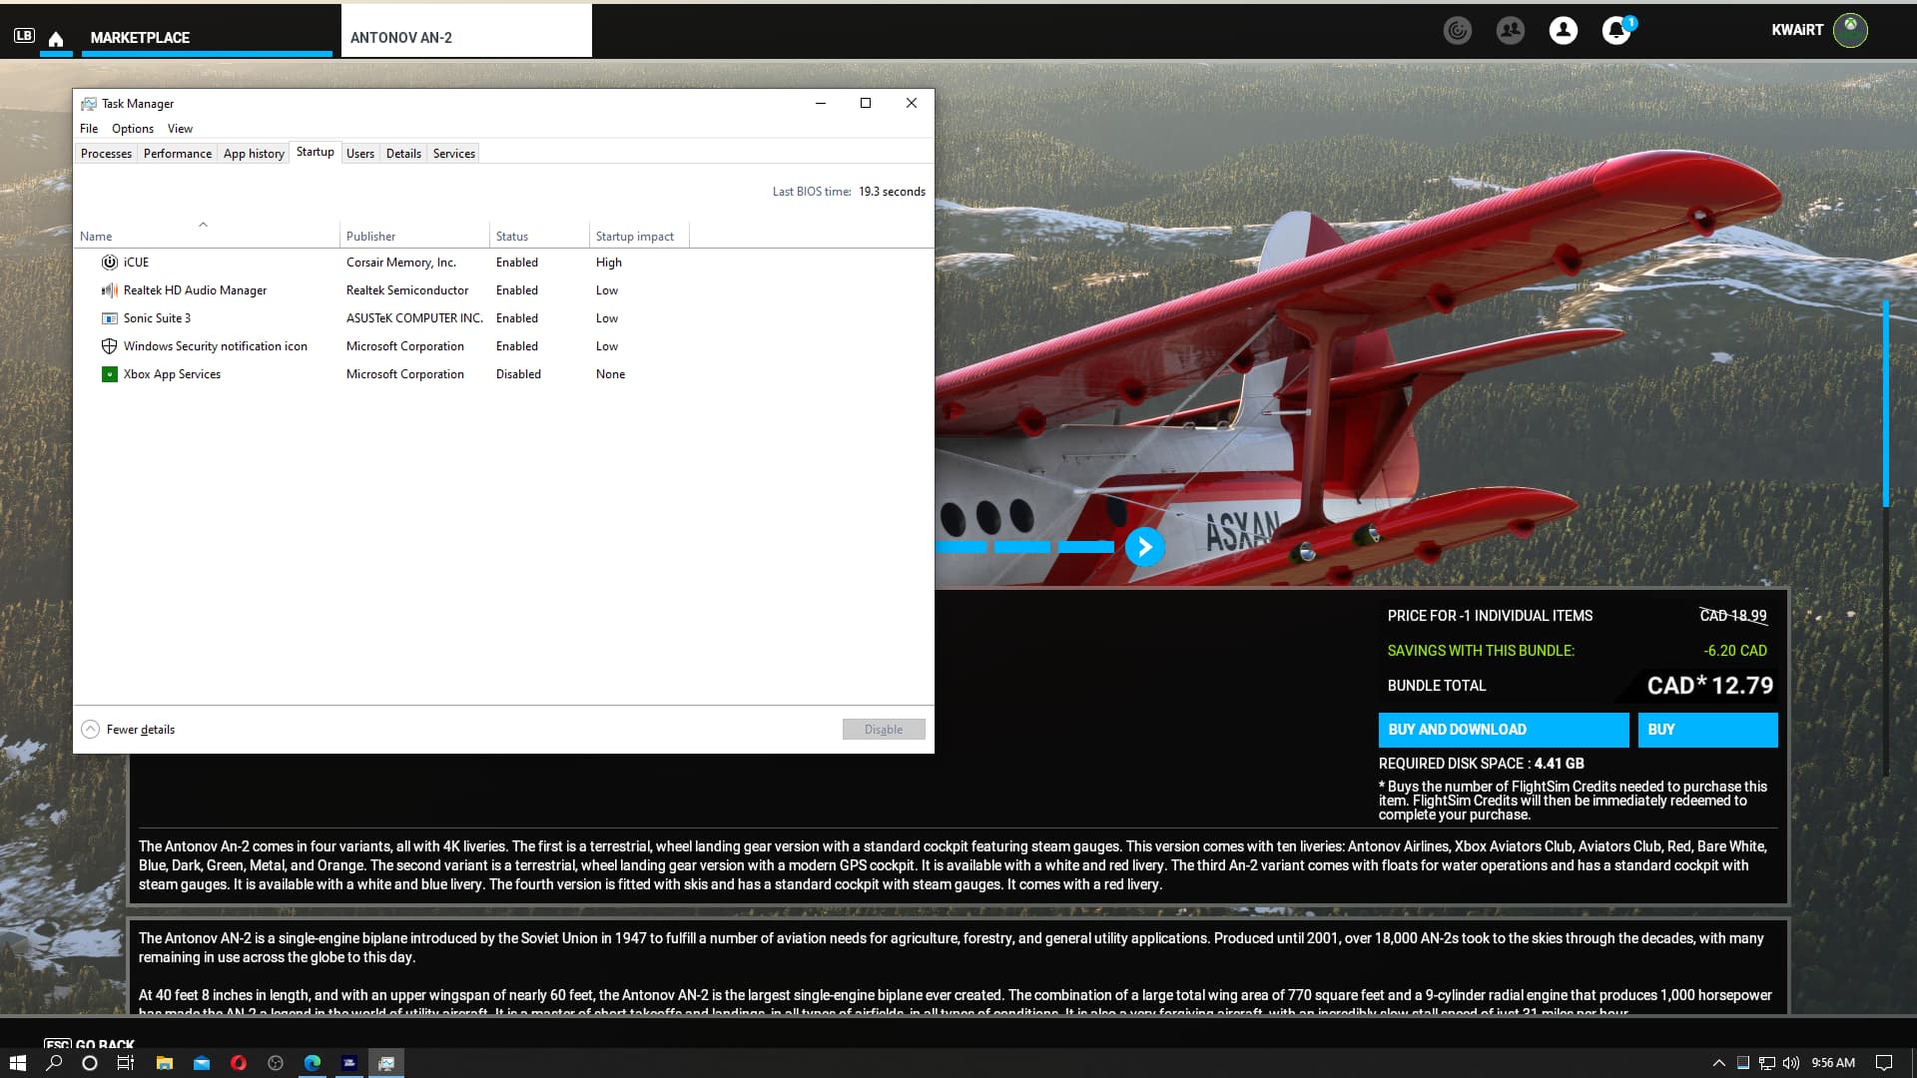Show hidden system tray icons chevron
Viewport: 1917px width, 1078px height.
[1718, 1063]
